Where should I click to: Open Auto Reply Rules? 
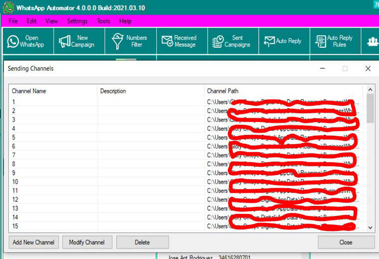336,41
